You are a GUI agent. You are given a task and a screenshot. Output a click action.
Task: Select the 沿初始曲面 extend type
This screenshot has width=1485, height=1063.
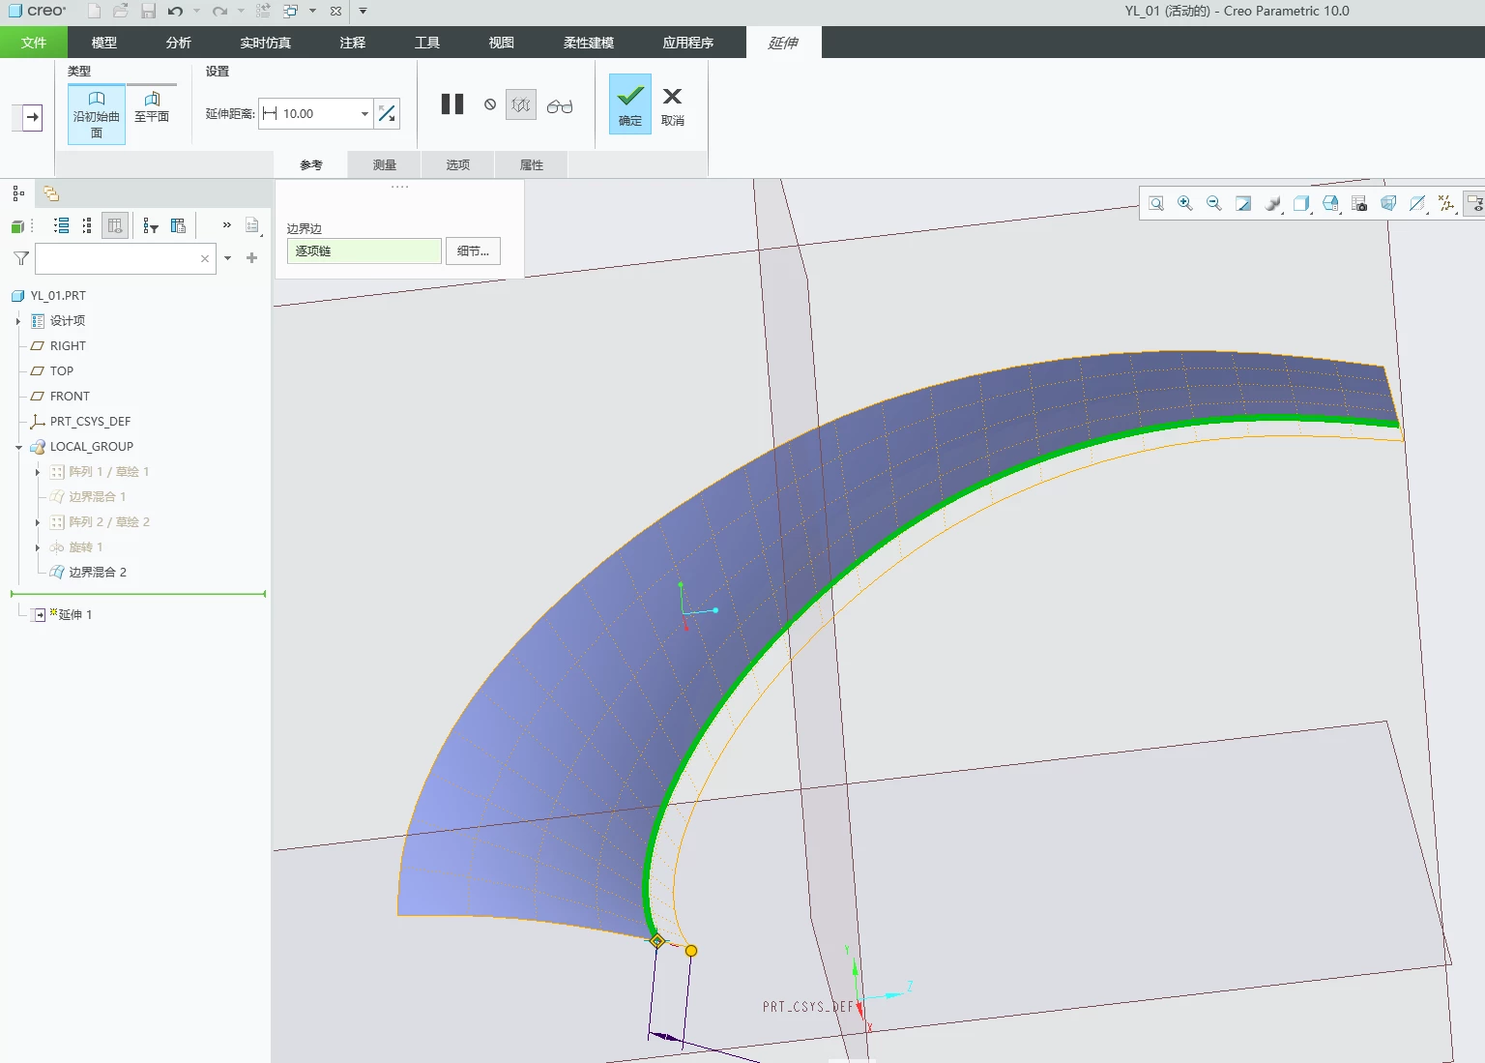pyautogui.click(x=97, y=114)
